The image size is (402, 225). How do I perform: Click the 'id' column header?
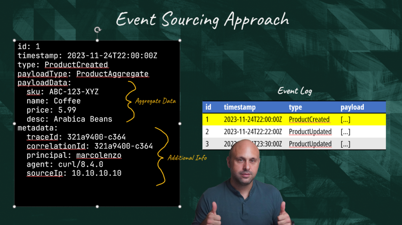pyautogui.click(x=208, y=107)
